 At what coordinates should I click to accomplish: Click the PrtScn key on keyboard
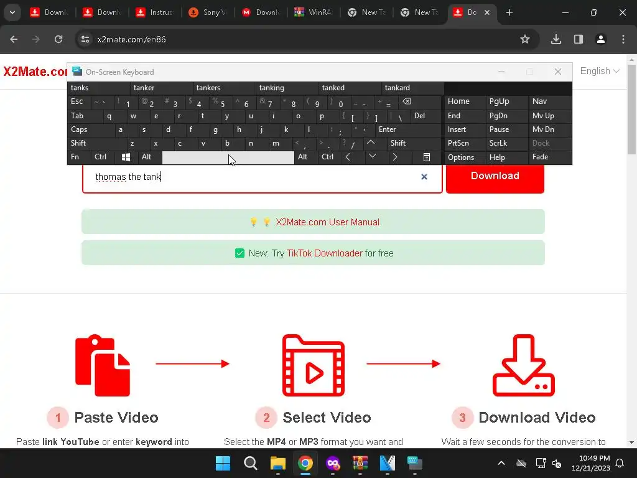coord(465,143)
